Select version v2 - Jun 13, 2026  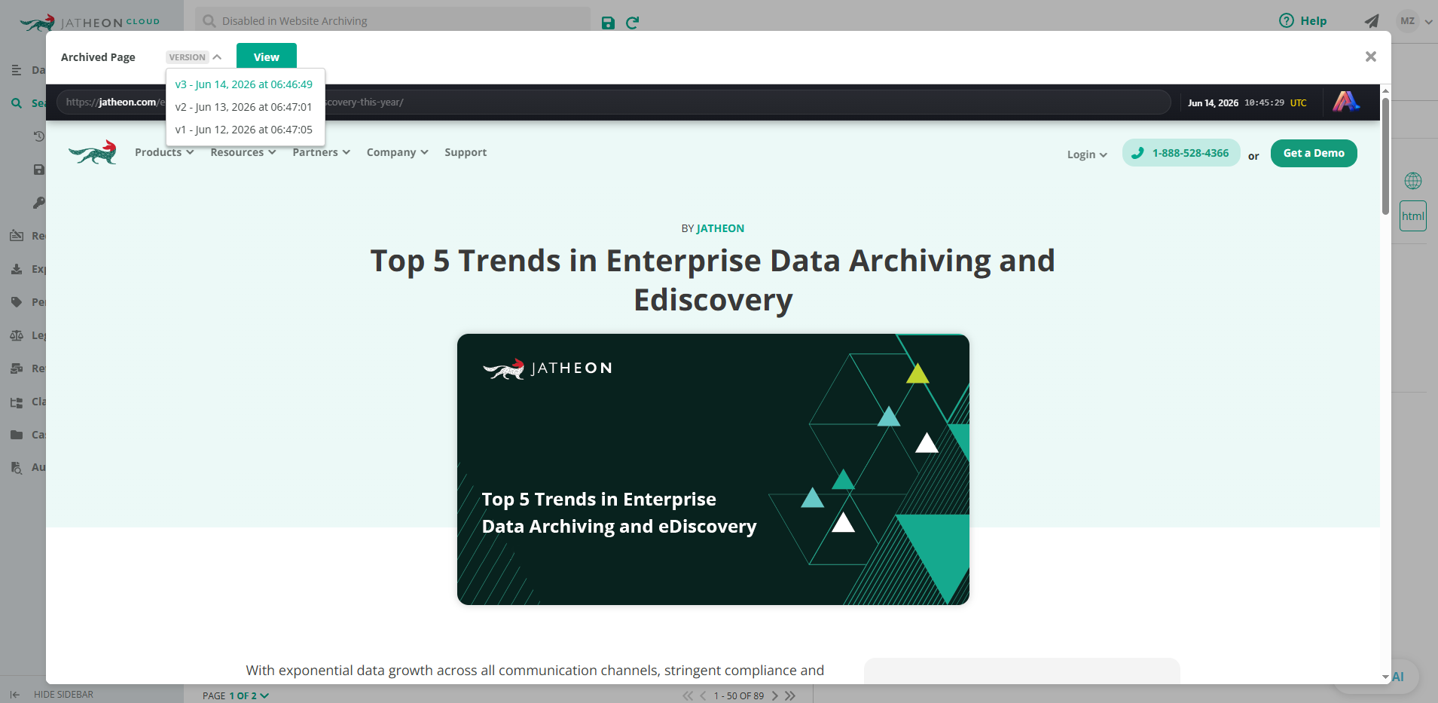coord(244,107)
